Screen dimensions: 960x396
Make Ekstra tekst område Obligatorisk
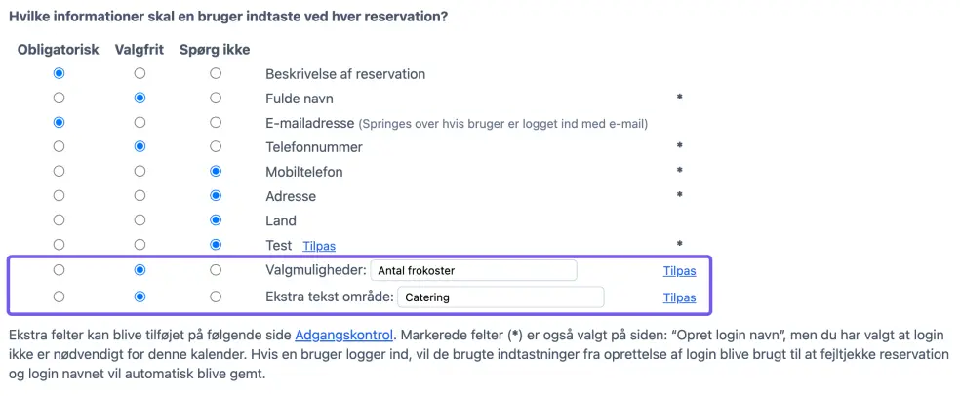click(60, 297)
